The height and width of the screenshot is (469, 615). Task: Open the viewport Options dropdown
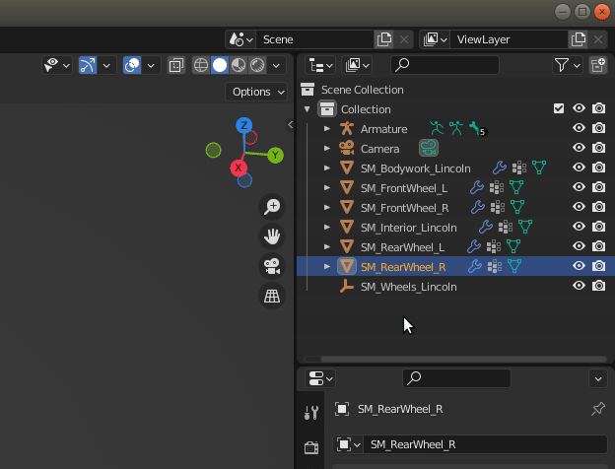(259, 92)
